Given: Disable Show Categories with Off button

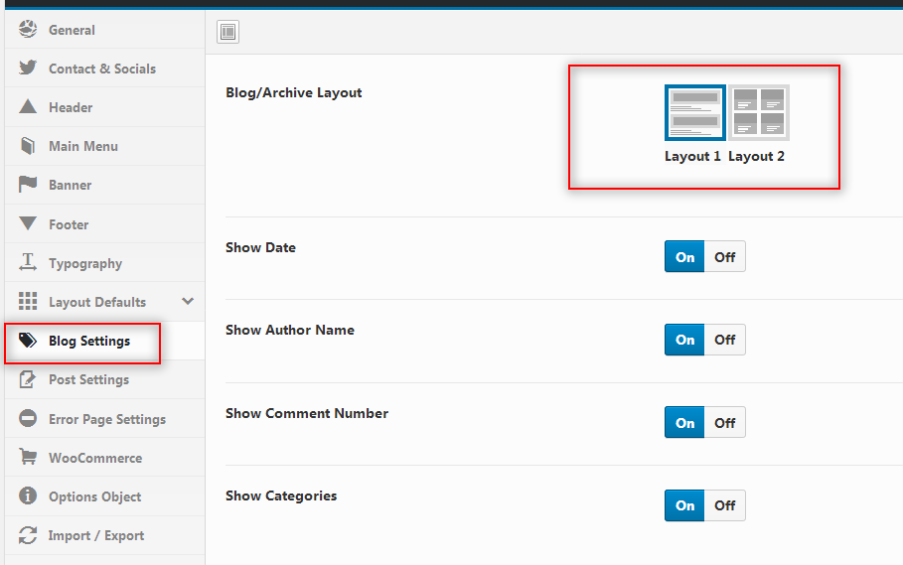Looking at the screenshot, I should [x=724, y=505].
